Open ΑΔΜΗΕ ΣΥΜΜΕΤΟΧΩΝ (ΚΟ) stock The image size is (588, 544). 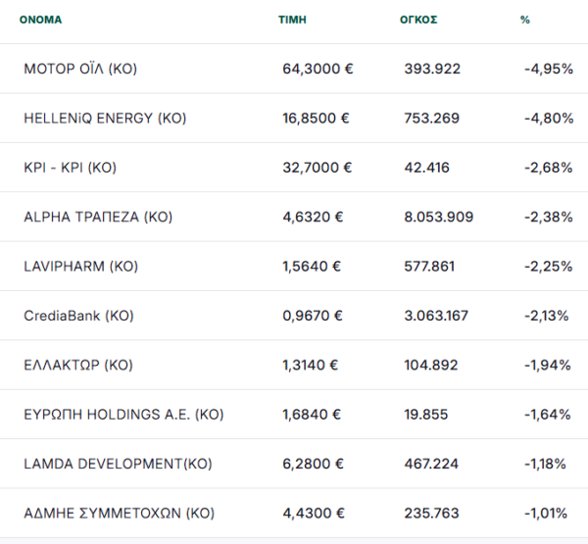[x=119, y=514]
